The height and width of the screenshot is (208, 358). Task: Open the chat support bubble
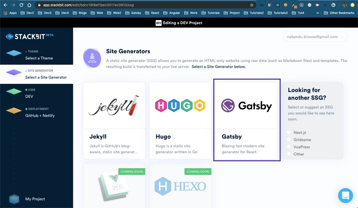point(345,195)
